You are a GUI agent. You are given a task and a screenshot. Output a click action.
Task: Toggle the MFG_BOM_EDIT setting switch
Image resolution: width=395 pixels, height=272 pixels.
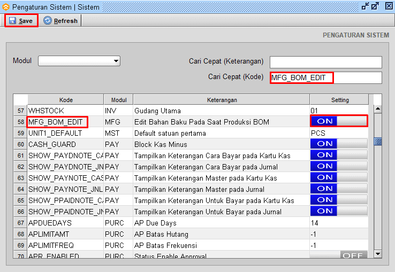[x=339, y=121]
